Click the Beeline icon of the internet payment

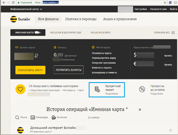coord(20,130)
